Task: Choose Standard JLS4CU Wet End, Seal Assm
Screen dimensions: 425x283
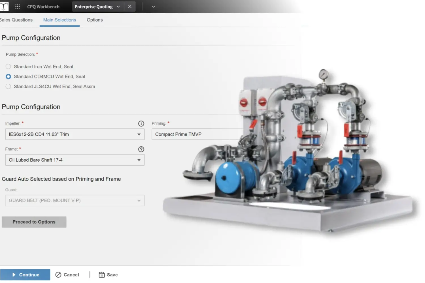Action: coord(8,86)
